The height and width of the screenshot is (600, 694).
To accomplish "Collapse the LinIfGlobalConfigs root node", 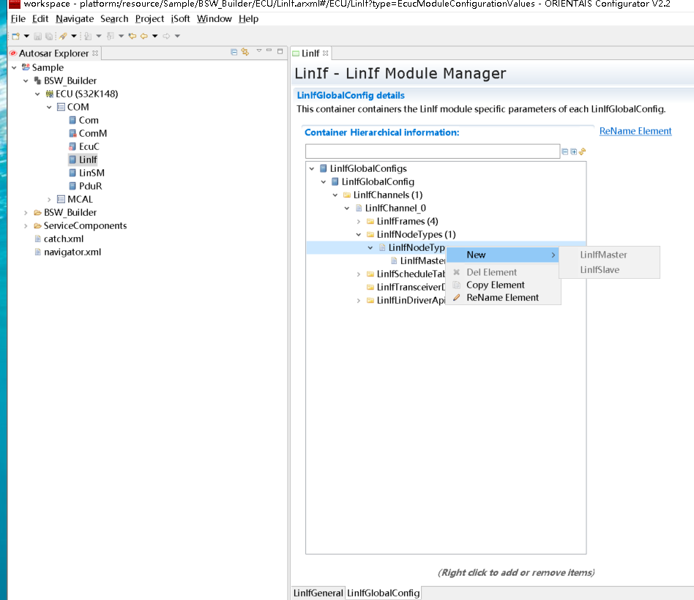I will click(312, 168).
